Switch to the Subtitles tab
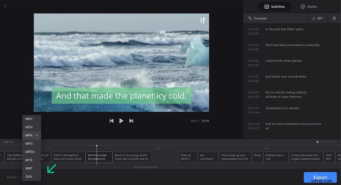341x185 pixels. [x=275, y=6]
